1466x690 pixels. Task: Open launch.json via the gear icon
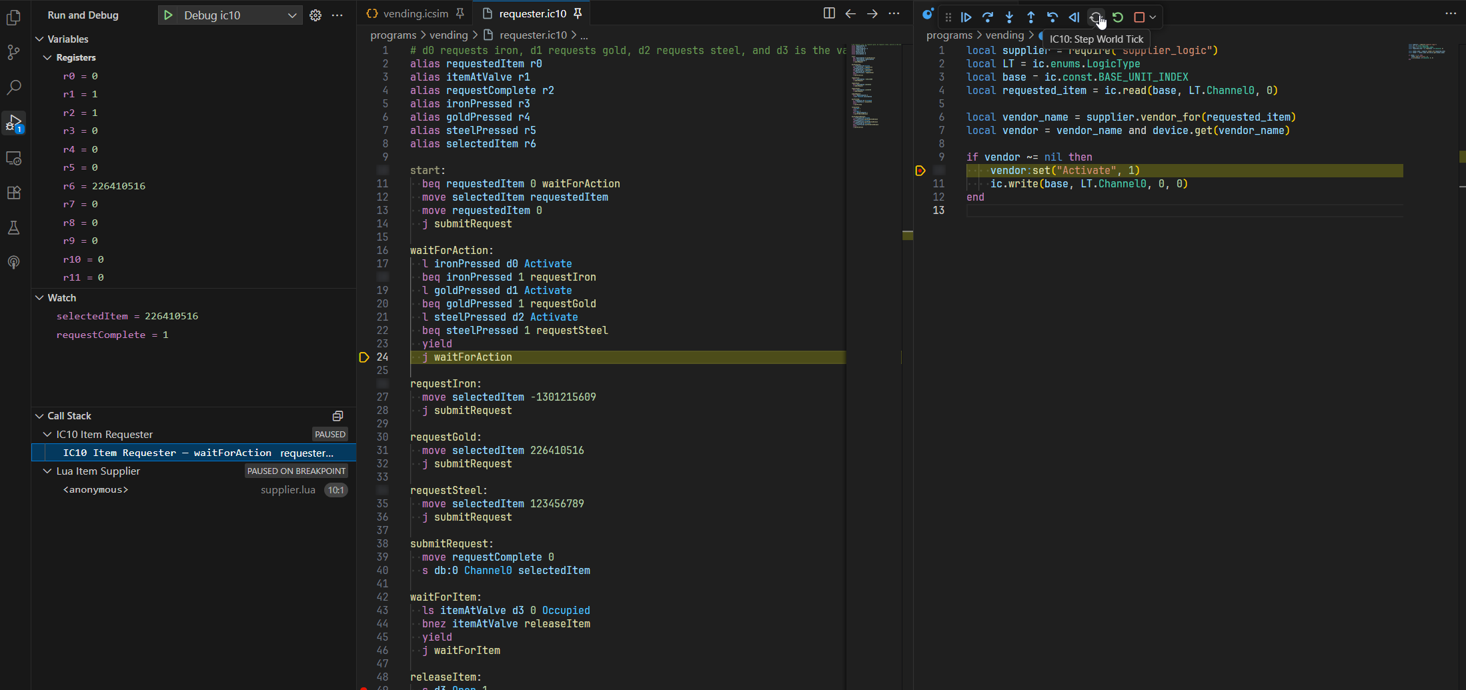(x=315, y=15)
